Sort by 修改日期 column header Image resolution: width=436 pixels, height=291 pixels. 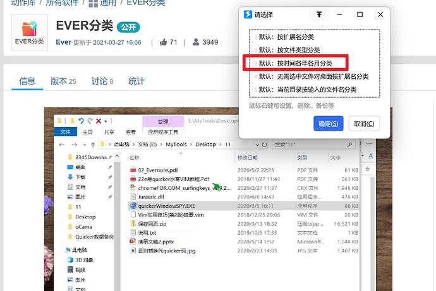click(247, 158)
